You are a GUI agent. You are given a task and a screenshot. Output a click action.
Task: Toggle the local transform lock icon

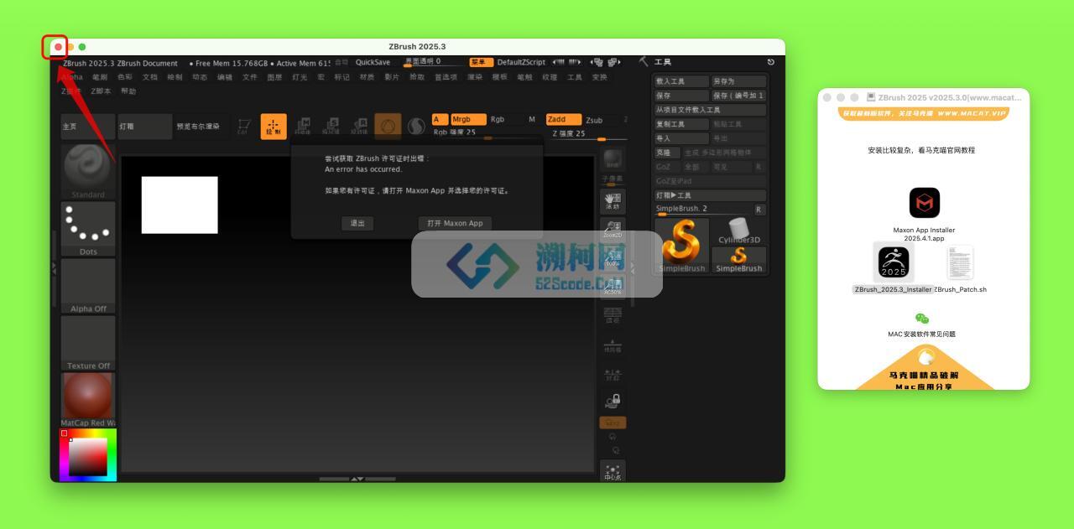(x=613, y=401)
